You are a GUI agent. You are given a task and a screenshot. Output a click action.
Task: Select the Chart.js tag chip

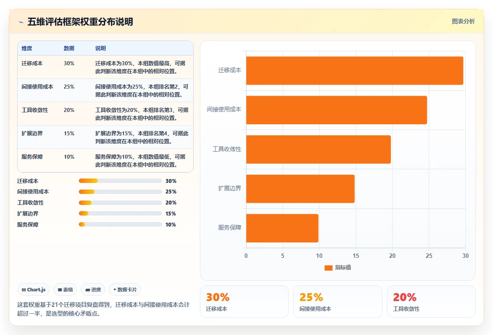pos(33,290)
